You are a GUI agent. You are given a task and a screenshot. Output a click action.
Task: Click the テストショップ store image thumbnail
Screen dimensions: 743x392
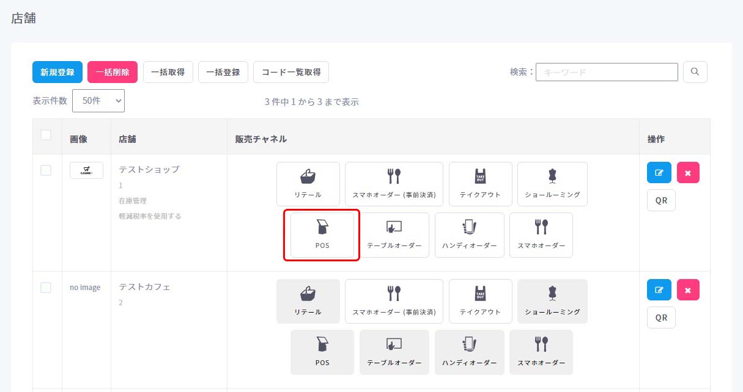tap(86, 170)
